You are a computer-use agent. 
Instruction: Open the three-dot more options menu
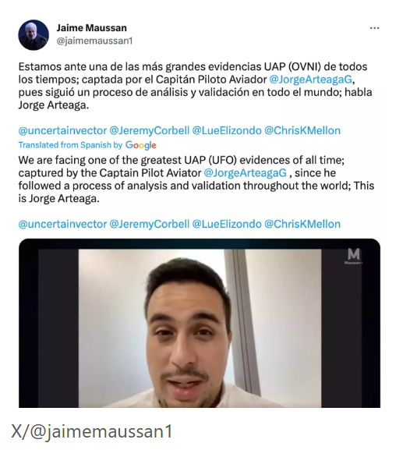pos(375,28)
